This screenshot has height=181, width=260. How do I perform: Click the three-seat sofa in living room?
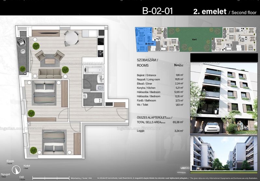tap(50, 73)
